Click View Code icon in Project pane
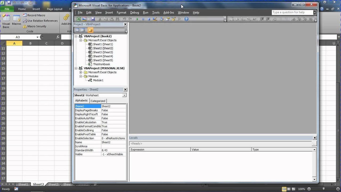 tap(78, 30)
